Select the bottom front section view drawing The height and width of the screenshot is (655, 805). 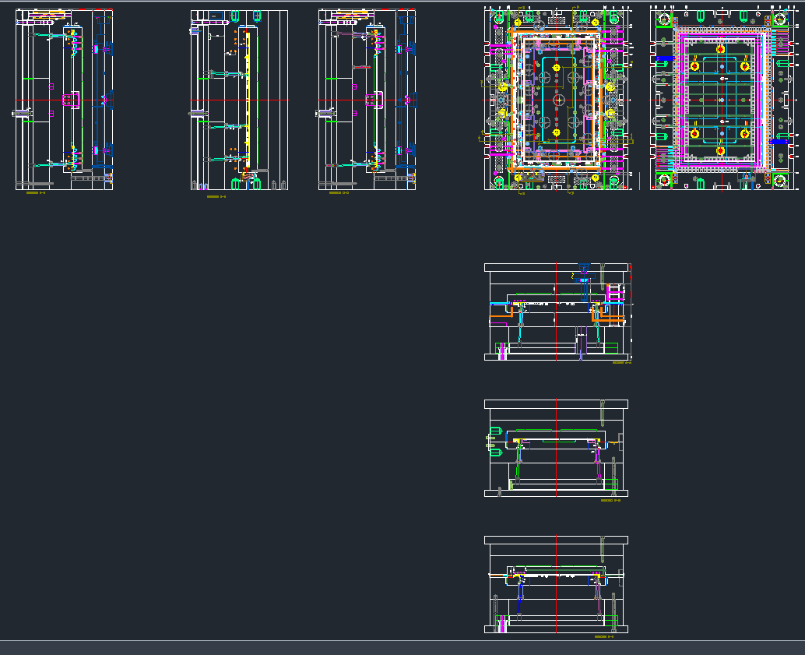coord(556,585)
